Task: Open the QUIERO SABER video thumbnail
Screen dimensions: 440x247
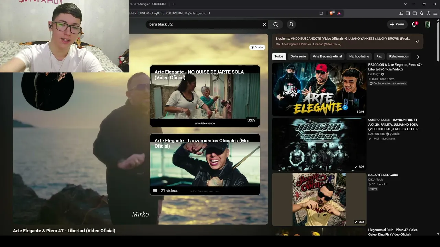Action: pos(319,144)
